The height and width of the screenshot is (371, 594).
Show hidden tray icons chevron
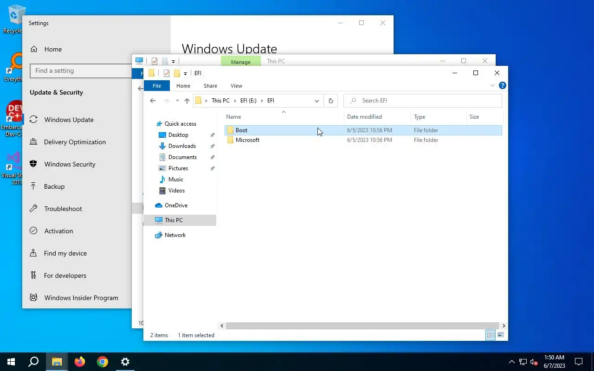pyautogui.click(x=512, y=362)
